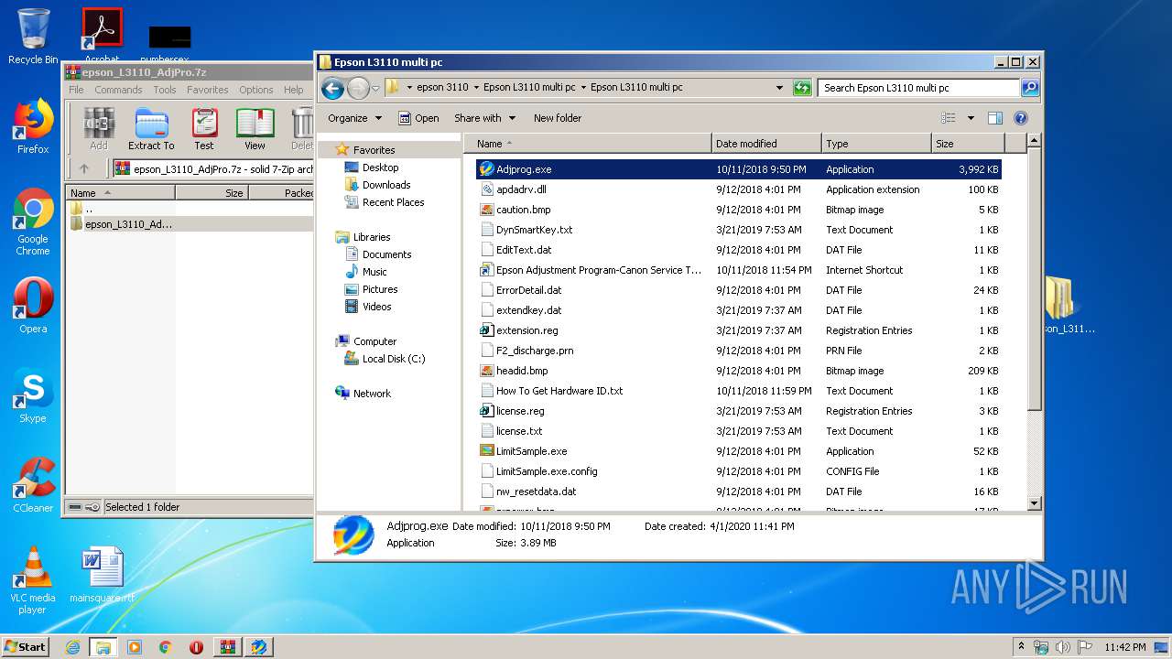1172x659 pixels.
Task: Open recent pages dropdown next to Forward
Action: (x=375, y=89)
